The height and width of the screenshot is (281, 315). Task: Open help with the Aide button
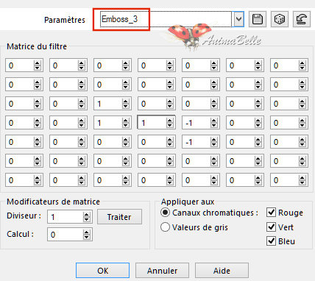[222, 271]
